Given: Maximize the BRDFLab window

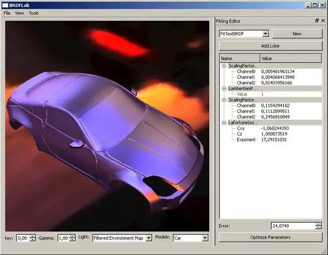Looking at the screenshot, I should click(315, 5).
